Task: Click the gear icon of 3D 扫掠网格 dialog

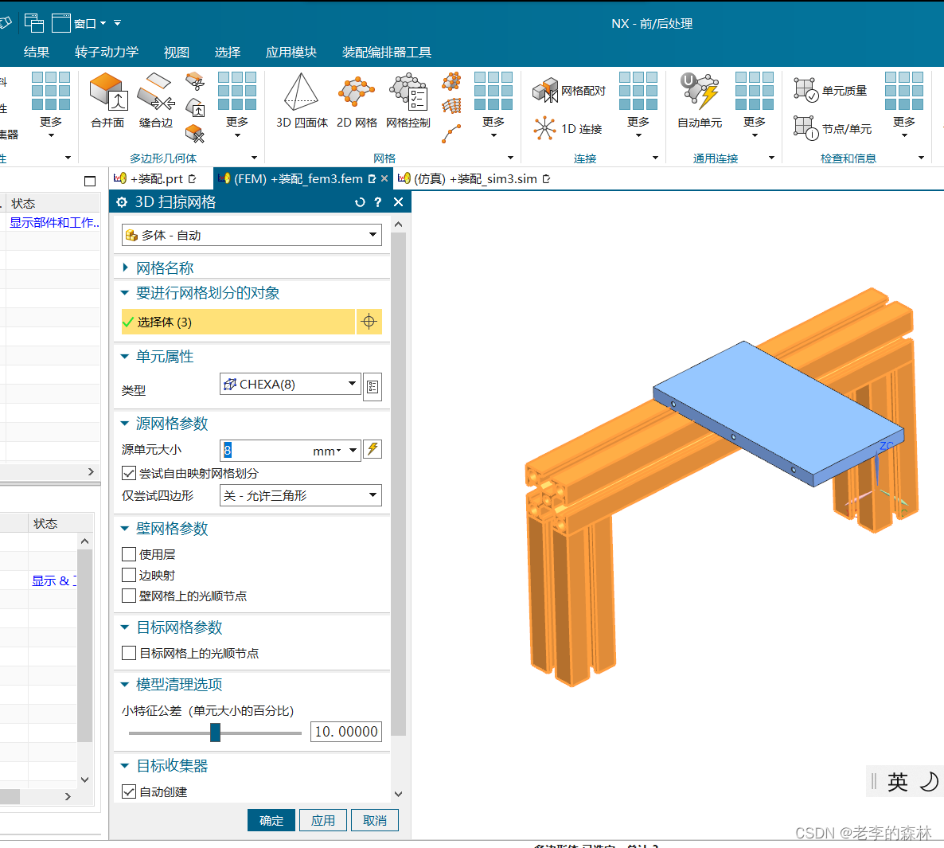Action: tap(122, 202)
